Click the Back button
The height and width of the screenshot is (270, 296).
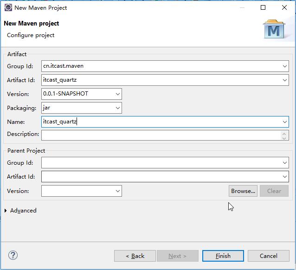(135, 256)
